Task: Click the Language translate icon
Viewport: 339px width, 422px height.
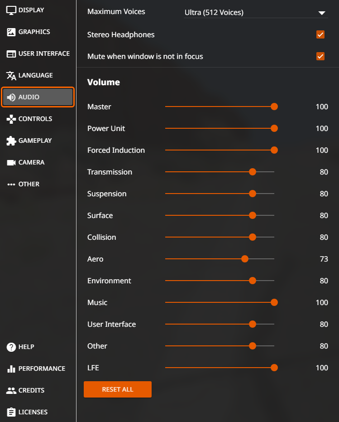Action: coord(11,76)
